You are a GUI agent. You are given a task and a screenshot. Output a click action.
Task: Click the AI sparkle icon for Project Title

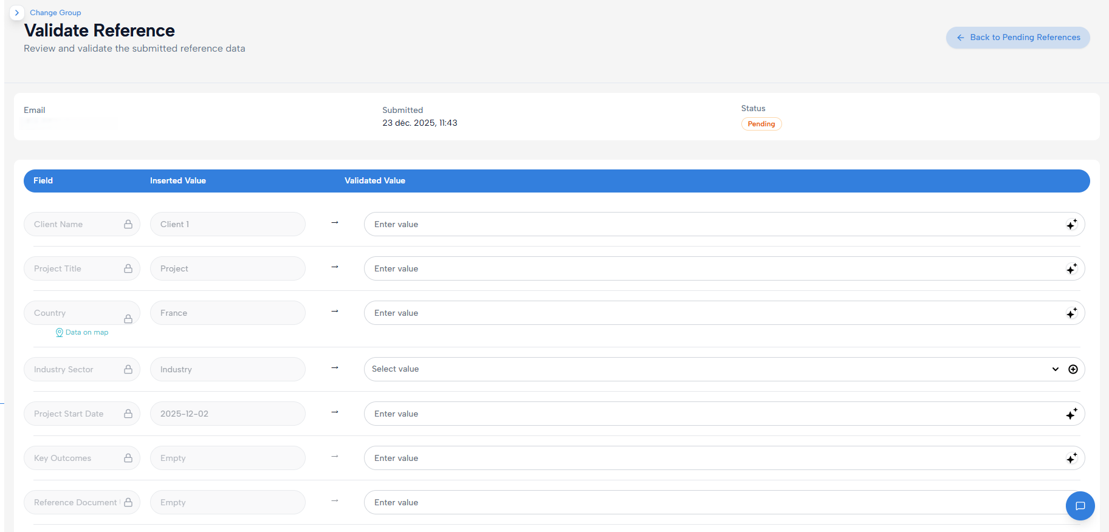pyautogui.click(x=1071, y=269)
